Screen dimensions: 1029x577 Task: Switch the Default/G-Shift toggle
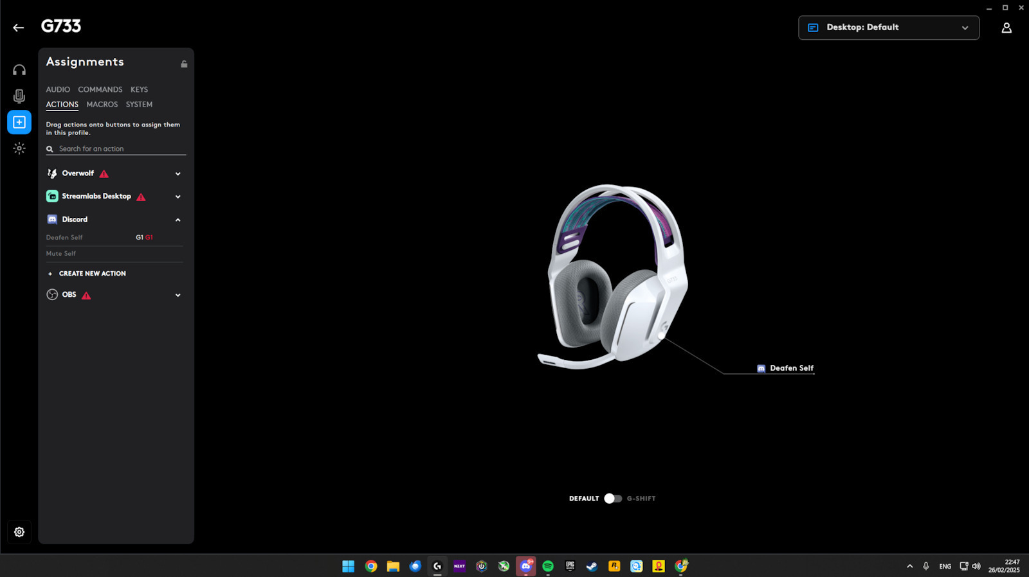pos(612,499)
